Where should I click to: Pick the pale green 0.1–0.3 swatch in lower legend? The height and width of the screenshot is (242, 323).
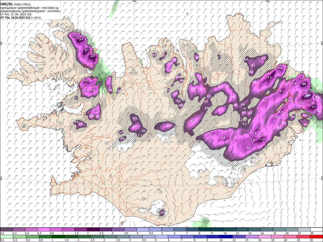pos(7,236)
